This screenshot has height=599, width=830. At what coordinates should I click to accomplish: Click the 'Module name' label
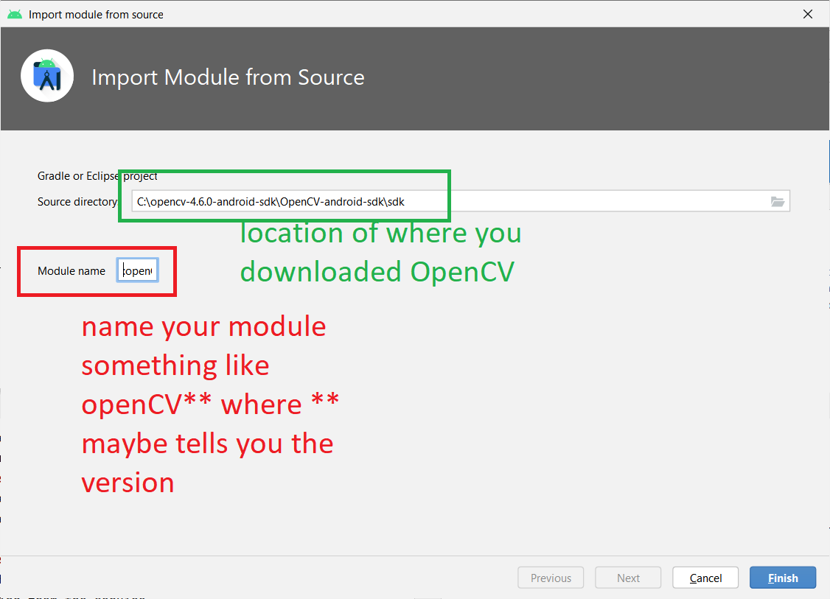point(72,271)
